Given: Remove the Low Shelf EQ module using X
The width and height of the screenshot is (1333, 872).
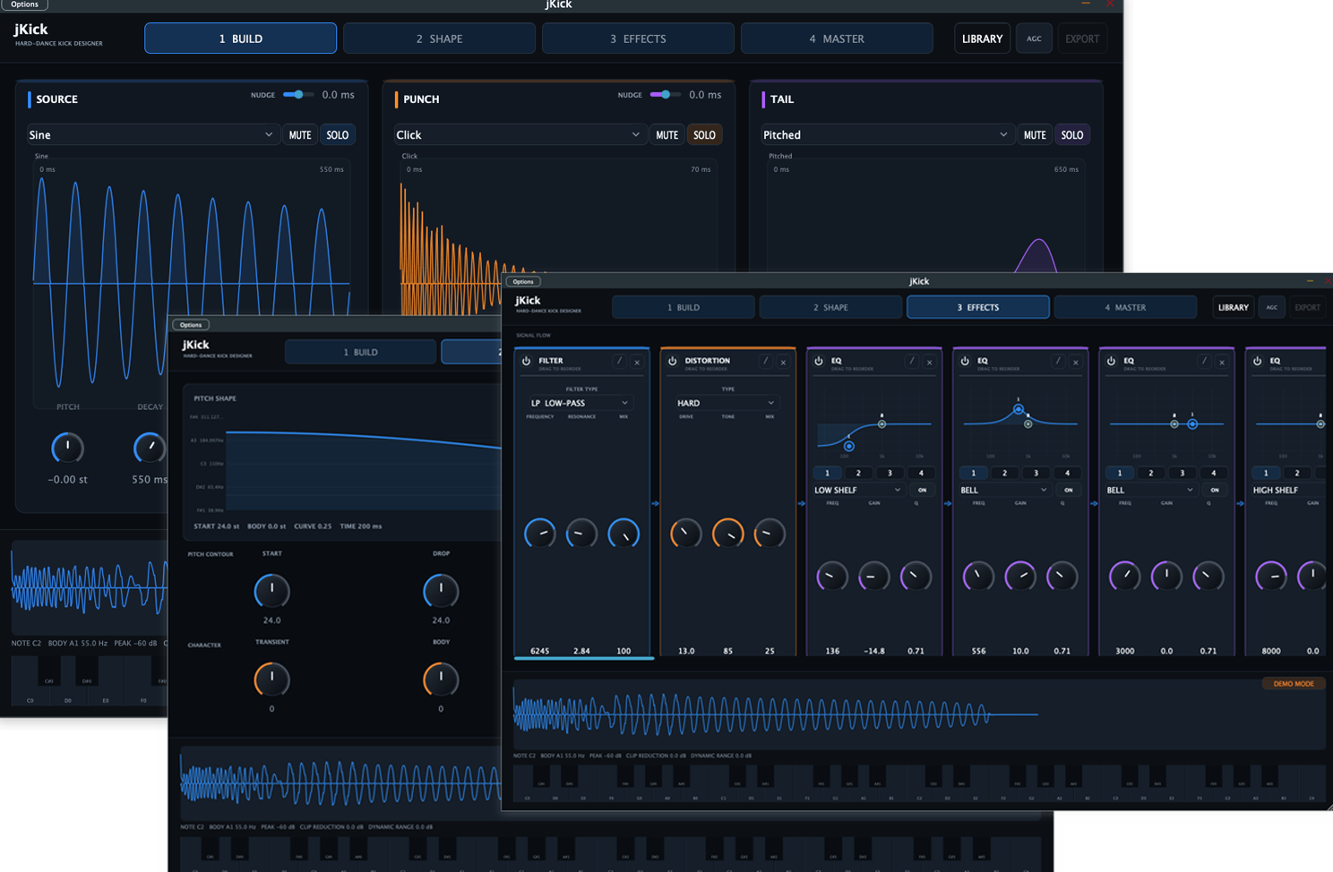Looking at the screenshot, I should pyautogui.click(x=929, y=362).
